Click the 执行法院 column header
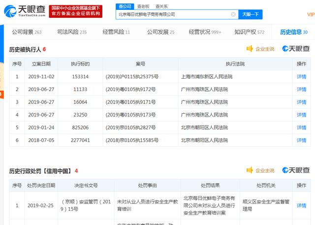The image size is (315, 225). coord(235,64)
